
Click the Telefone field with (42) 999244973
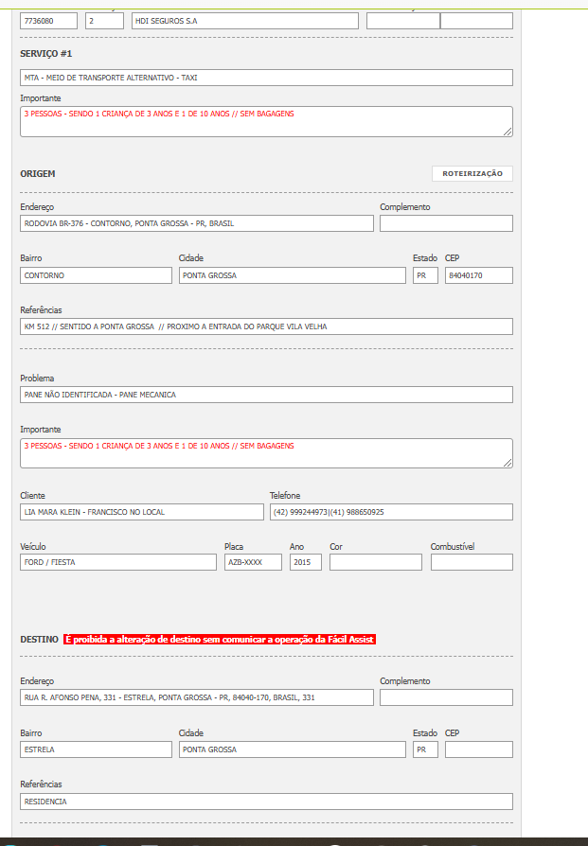pyautogui.click(x=391, y=512)
